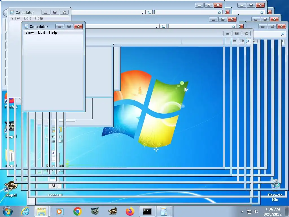This screenshot has width=289, height=217.
Task: Click the Windows Start orb
Action: (x=8, y=211)
